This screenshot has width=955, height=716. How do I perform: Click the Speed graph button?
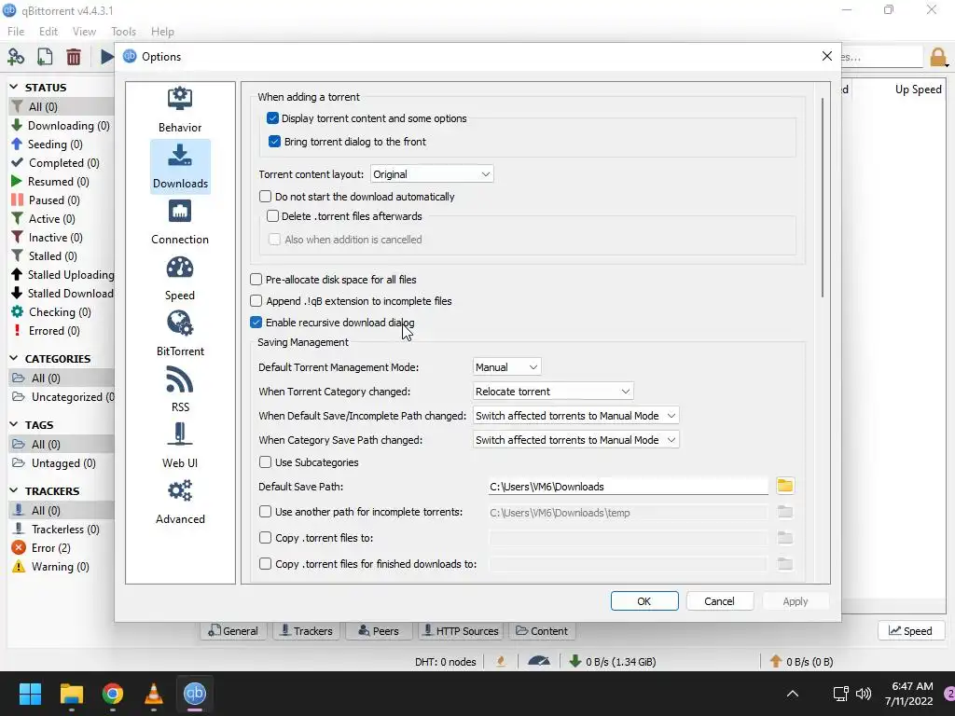click(x=910, y=631)
